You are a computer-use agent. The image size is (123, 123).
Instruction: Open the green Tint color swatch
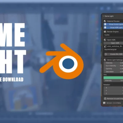pyautogui.click(x=113, y=78)
